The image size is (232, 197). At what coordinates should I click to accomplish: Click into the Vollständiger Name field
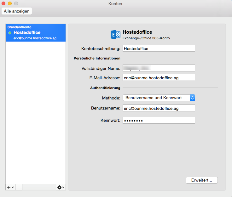point(159,68)
